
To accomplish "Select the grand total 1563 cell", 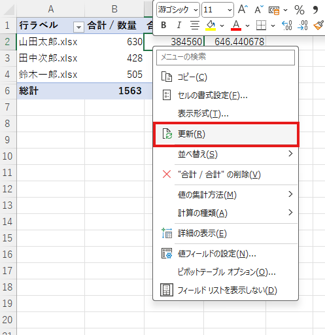I will coord(114,91).
